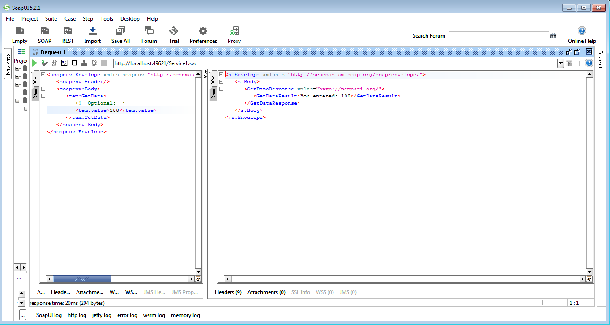Click the recreate request circular-arrows icon
The height and width of the screenshot is (325, 610).
tap(64, 63)
